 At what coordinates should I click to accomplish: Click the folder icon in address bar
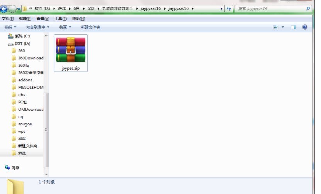coord(25,8)
